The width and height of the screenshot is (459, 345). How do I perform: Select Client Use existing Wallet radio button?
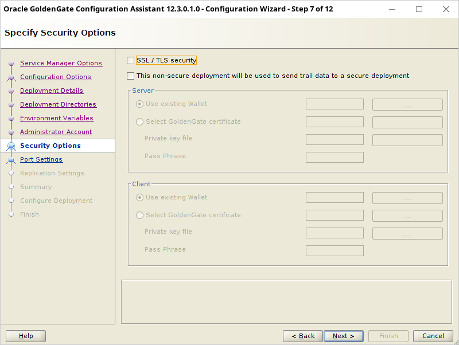[x=139, y=198]
